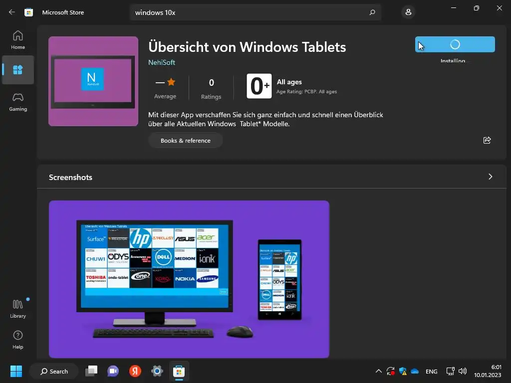The height and width of the screenshot is (383, 511).
Task: Click the 'Mit dieser App' description text
Action: (265, 119)
